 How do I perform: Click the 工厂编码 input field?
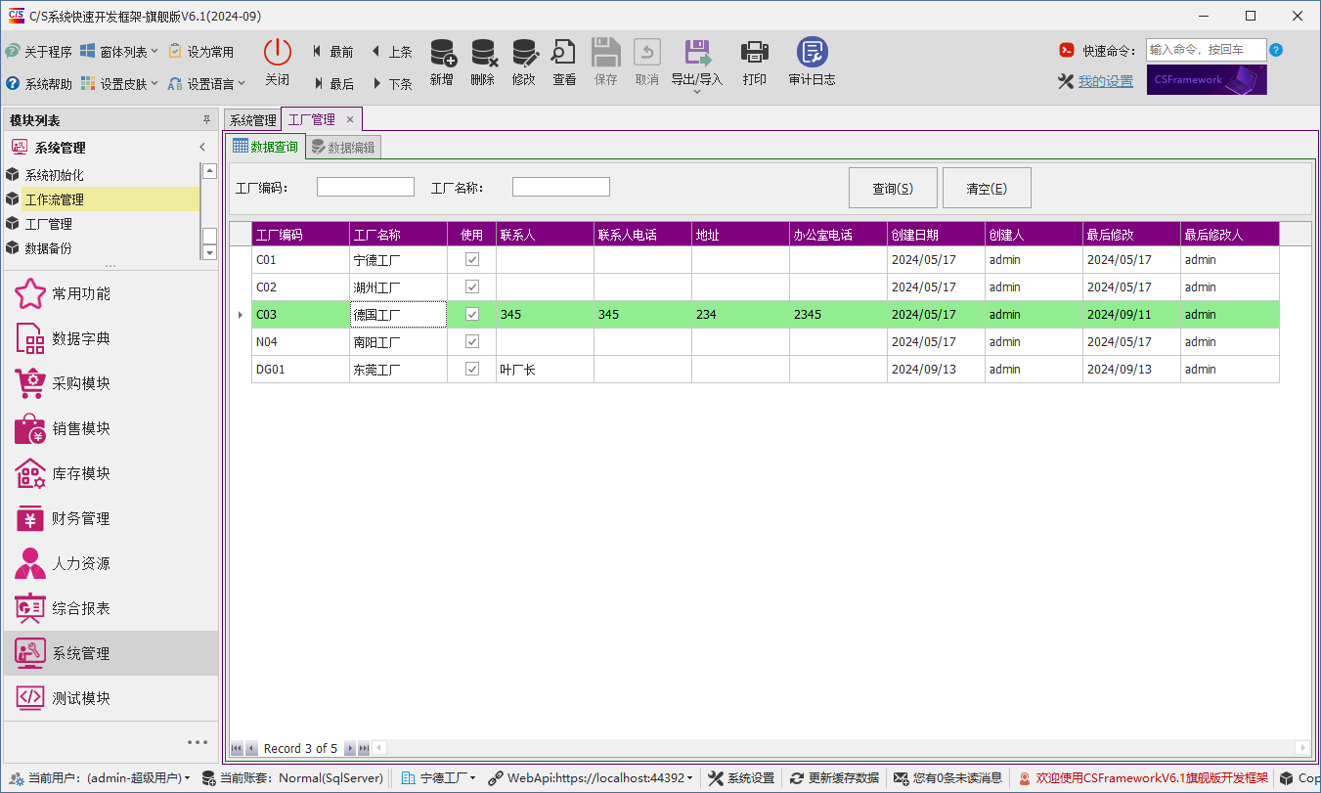[x=366, y=187]
